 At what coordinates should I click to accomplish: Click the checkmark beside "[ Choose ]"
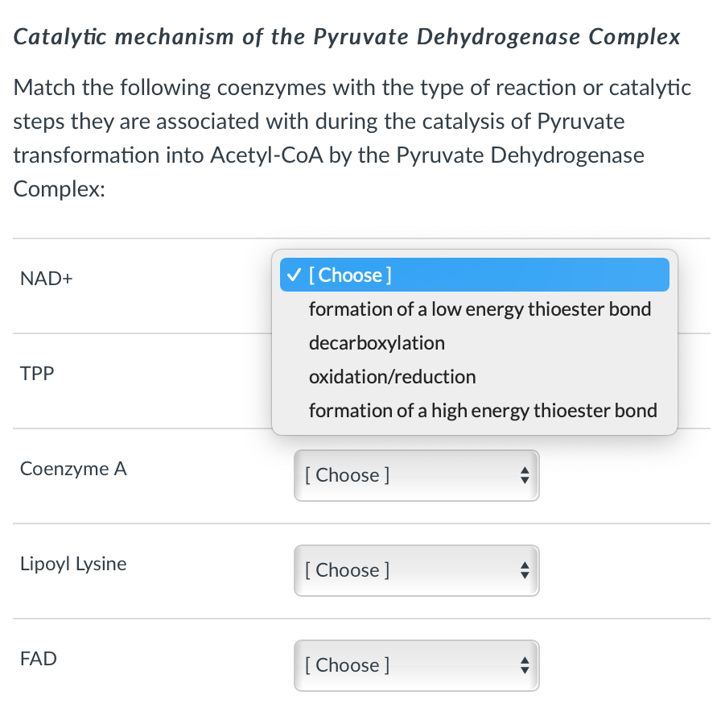pyautogui.click(x=294, y=275)
